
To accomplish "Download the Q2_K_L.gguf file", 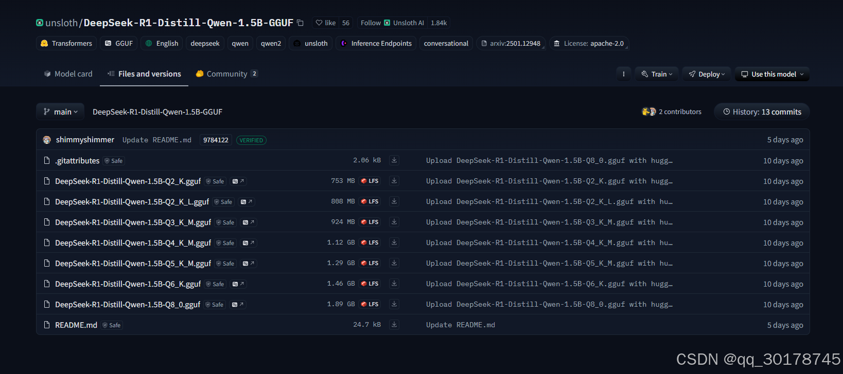I will (x=394, y=201).
